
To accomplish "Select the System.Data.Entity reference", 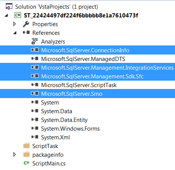I will 64,120.
